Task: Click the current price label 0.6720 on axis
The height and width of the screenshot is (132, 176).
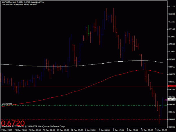Action: [x=171, y=99]
